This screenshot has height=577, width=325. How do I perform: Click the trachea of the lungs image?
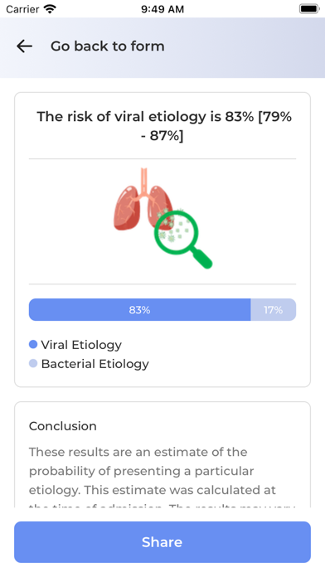[144, 181]
